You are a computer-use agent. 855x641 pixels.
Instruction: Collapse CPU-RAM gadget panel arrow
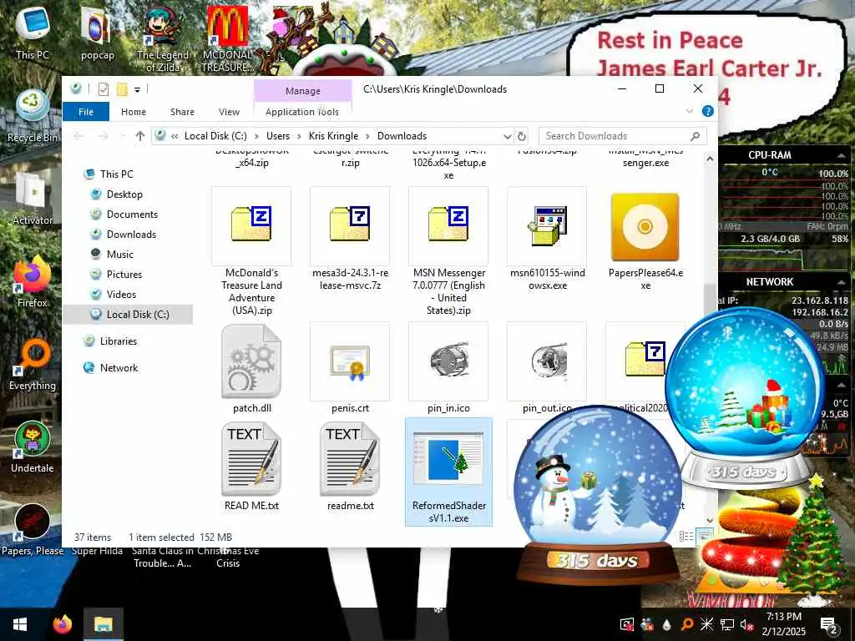coord(841,155)
